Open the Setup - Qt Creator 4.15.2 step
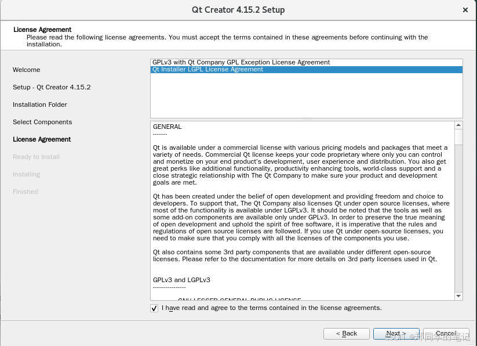 point(52,87)
